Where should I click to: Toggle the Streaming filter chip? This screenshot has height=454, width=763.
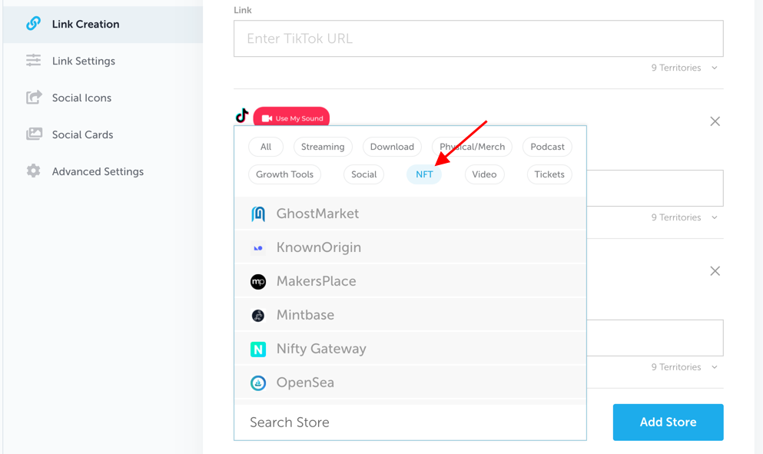click(323, 147)
